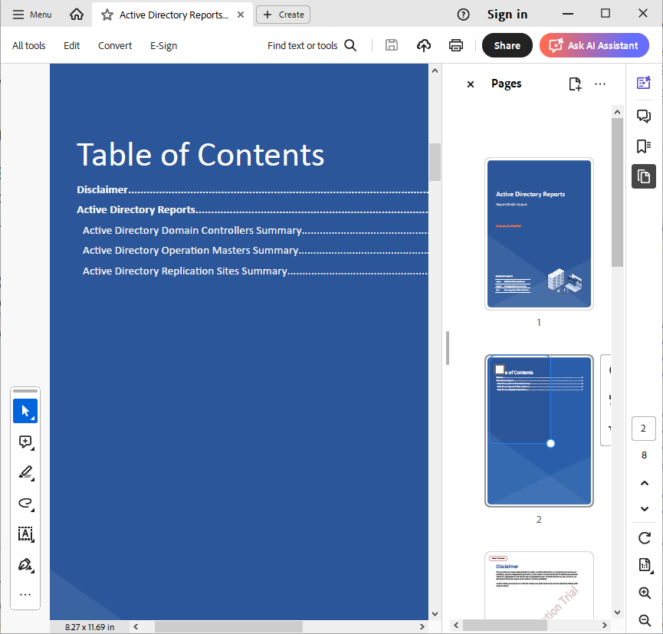Viewport: 663px width, 634px height.
Task: Select the Disclaimer page 3 thumbnail
Action: click(539, 585)
